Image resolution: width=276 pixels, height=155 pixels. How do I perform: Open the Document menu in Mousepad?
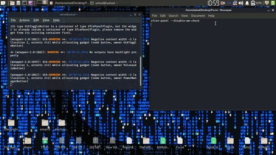198,16
